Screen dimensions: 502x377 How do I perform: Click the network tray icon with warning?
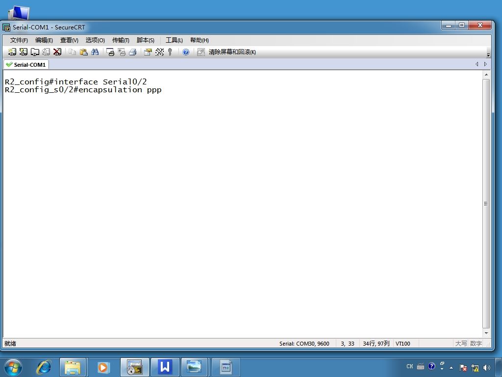click(475, 368)
